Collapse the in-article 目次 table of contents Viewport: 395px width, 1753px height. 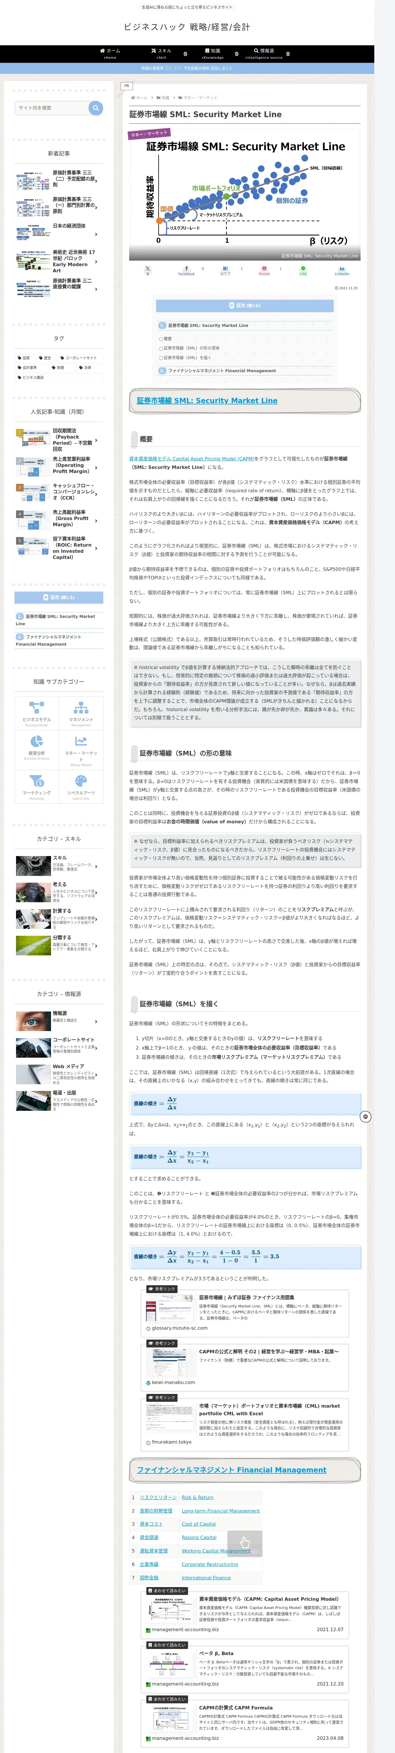245,306
